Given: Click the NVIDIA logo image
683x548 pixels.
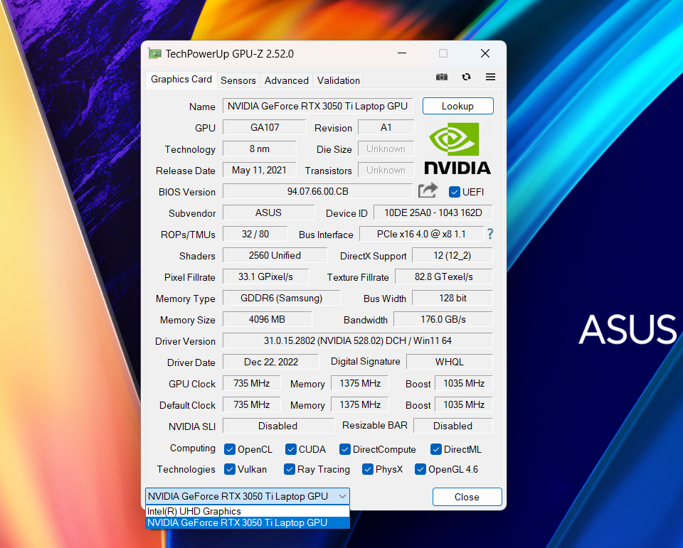Looking at the screenshot, I should pyautogui.click(x=457, y=149).
